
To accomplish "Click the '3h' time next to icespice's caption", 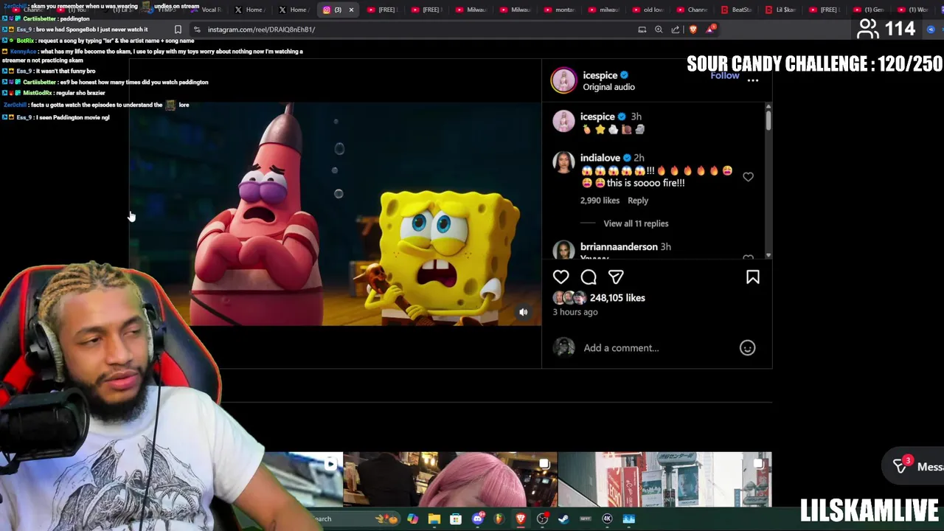I will [x=636, y=117].
